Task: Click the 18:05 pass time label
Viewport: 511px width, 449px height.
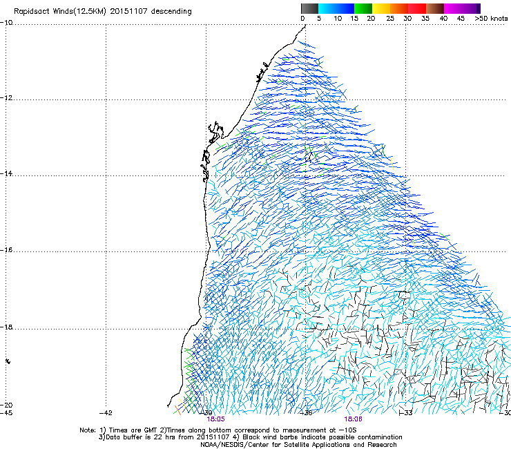Action: 215,419
